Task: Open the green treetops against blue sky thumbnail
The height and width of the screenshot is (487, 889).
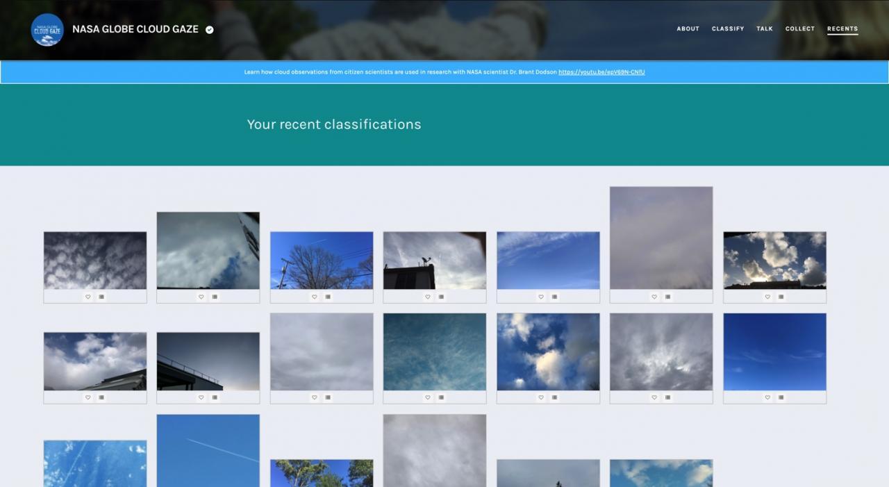Action: click(322, 473)
